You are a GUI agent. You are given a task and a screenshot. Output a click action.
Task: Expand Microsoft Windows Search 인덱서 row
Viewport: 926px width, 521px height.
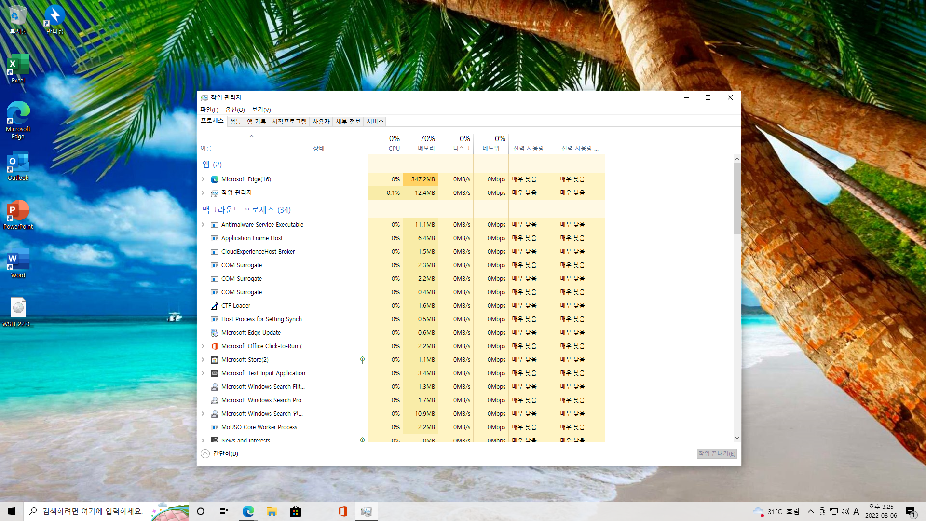pyautogui.click(x=203, y=414)
